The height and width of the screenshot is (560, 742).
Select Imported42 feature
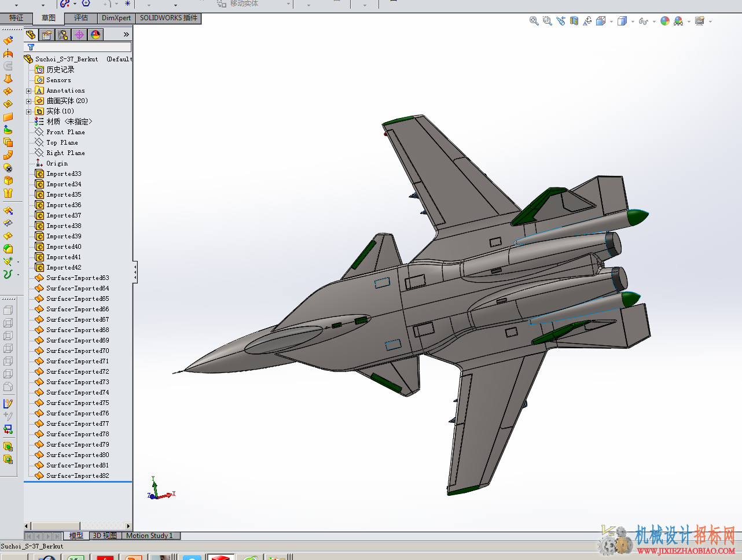point(64,267)
